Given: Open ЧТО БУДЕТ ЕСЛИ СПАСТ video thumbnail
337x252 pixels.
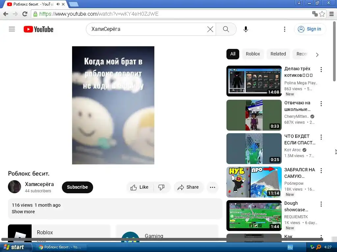Looking at the screenshot, I should tap(254, 149).
